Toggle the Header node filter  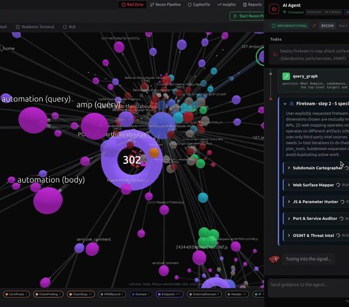tap(237, 294)
